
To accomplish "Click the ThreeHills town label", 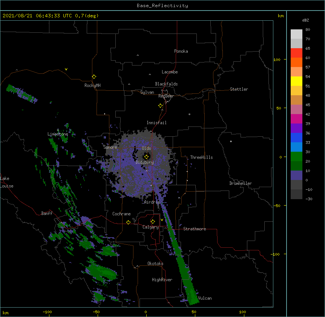I will (201, 157).
